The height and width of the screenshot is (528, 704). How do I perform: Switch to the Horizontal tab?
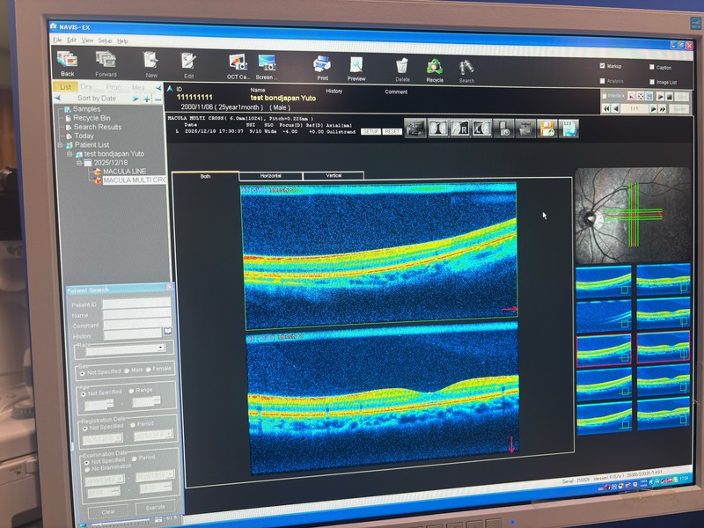coord(271,176)
